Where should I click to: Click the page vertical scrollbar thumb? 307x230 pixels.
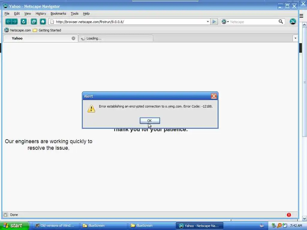[x=305, y=82]
